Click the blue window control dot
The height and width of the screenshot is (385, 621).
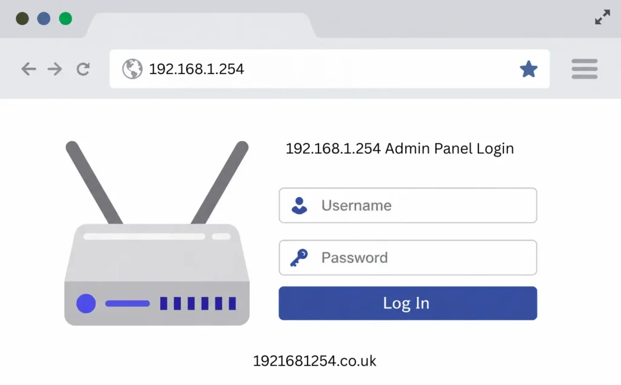coord(44,19)
